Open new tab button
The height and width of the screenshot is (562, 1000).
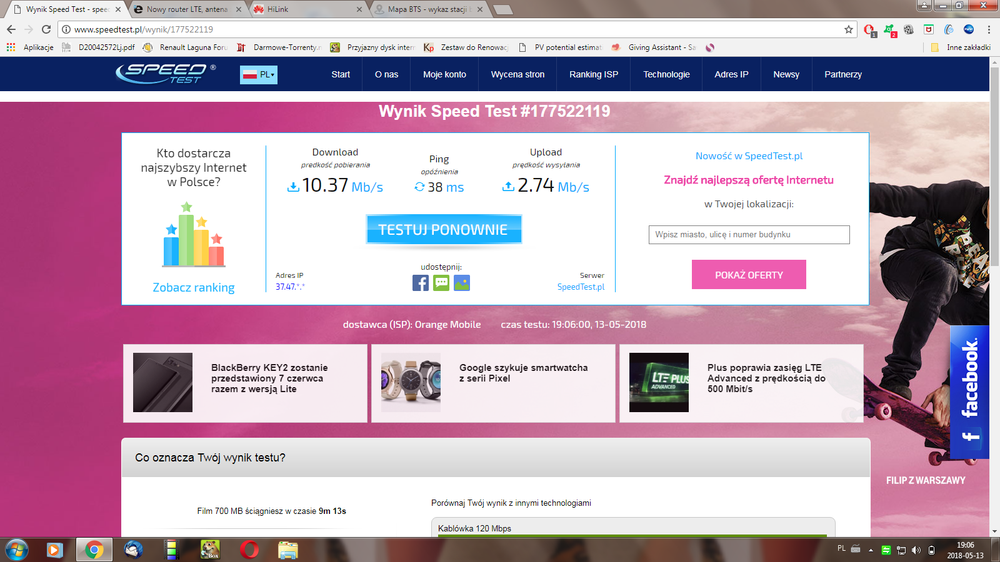pyautogui.click(x=503, y=9)
